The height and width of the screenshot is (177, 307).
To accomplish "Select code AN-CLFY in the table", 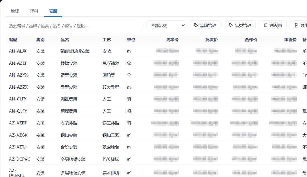I will tap(18, 99).
